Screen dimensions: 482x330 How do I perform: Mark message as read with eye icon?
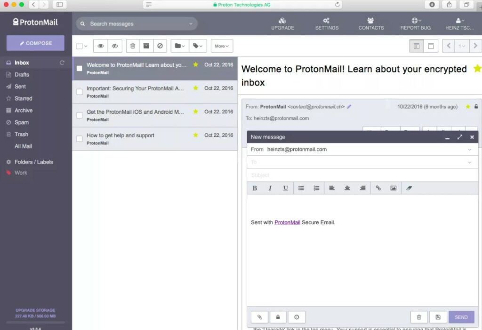coord(100,46)
